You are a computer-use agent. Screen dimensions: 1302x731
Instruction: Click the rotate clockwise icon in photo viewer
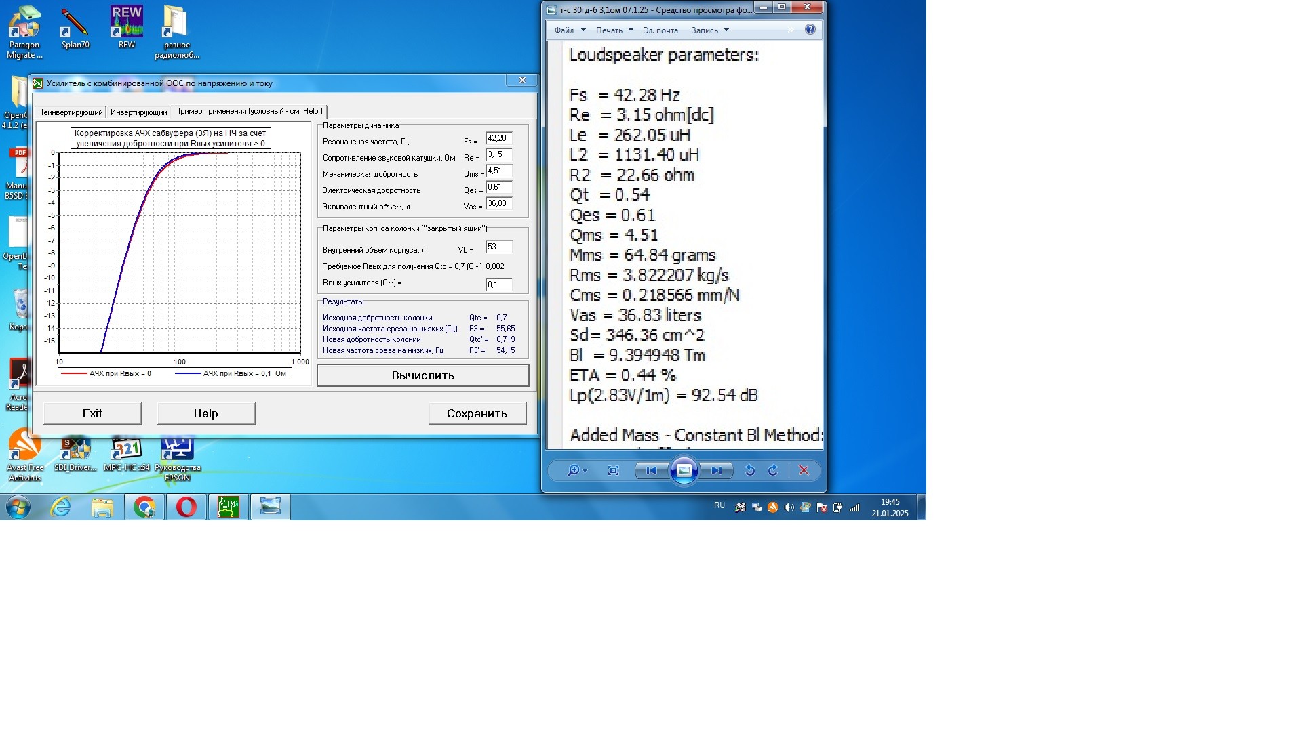point(773,470)
